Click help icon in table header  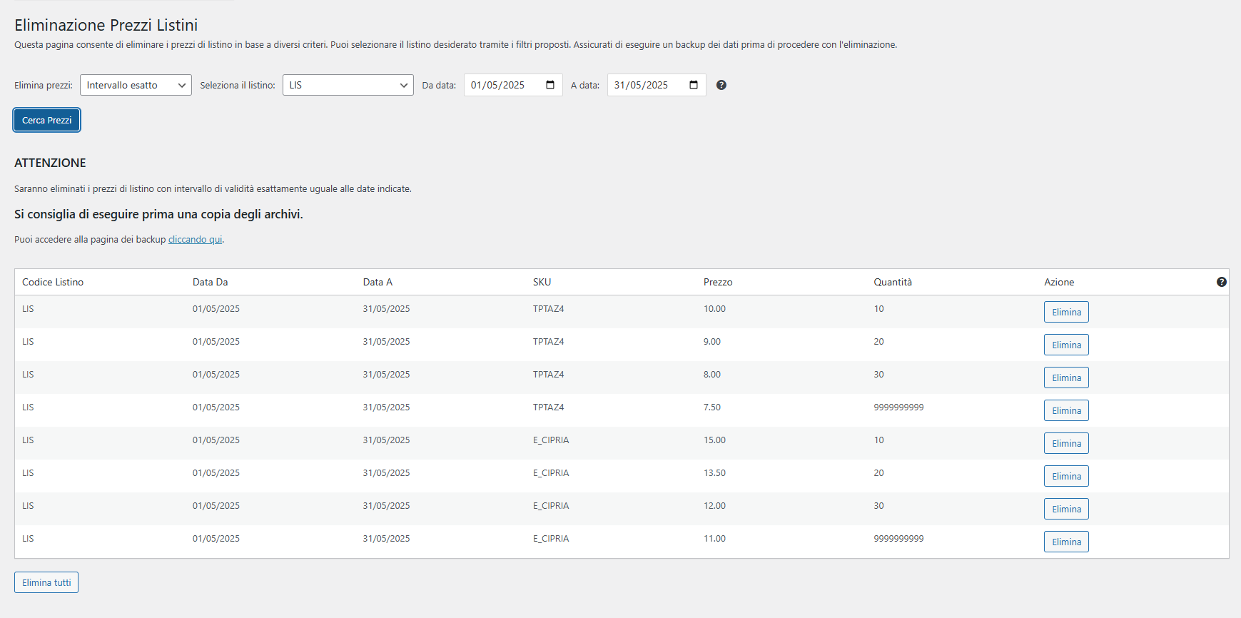tap(1222, 282)
